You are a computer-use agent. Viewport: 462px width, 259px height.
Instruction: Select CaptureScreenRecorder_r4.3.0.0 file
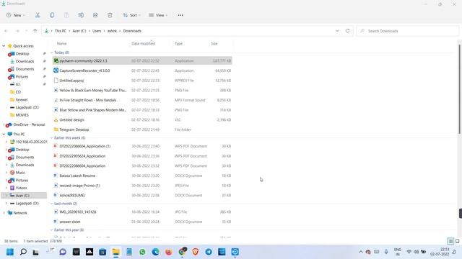click(x=142, y=71)
